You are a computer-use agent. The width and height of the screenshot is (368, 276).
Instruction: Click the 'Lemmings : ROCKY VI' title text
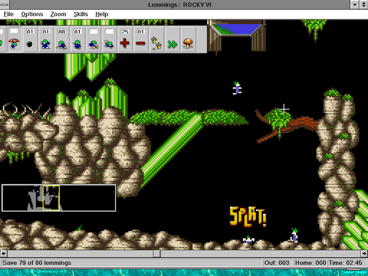coord(180,5)
